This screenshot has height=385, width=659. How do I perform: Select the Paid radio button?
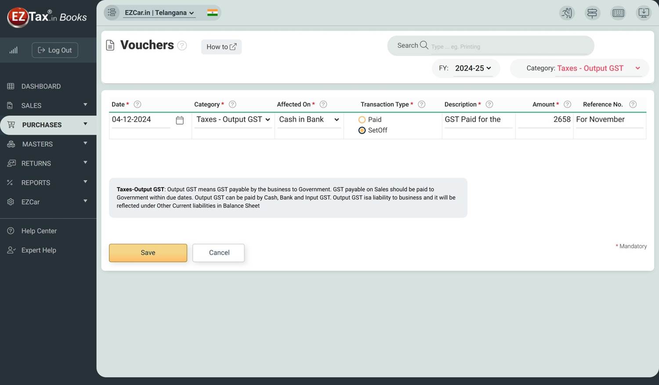362,120
